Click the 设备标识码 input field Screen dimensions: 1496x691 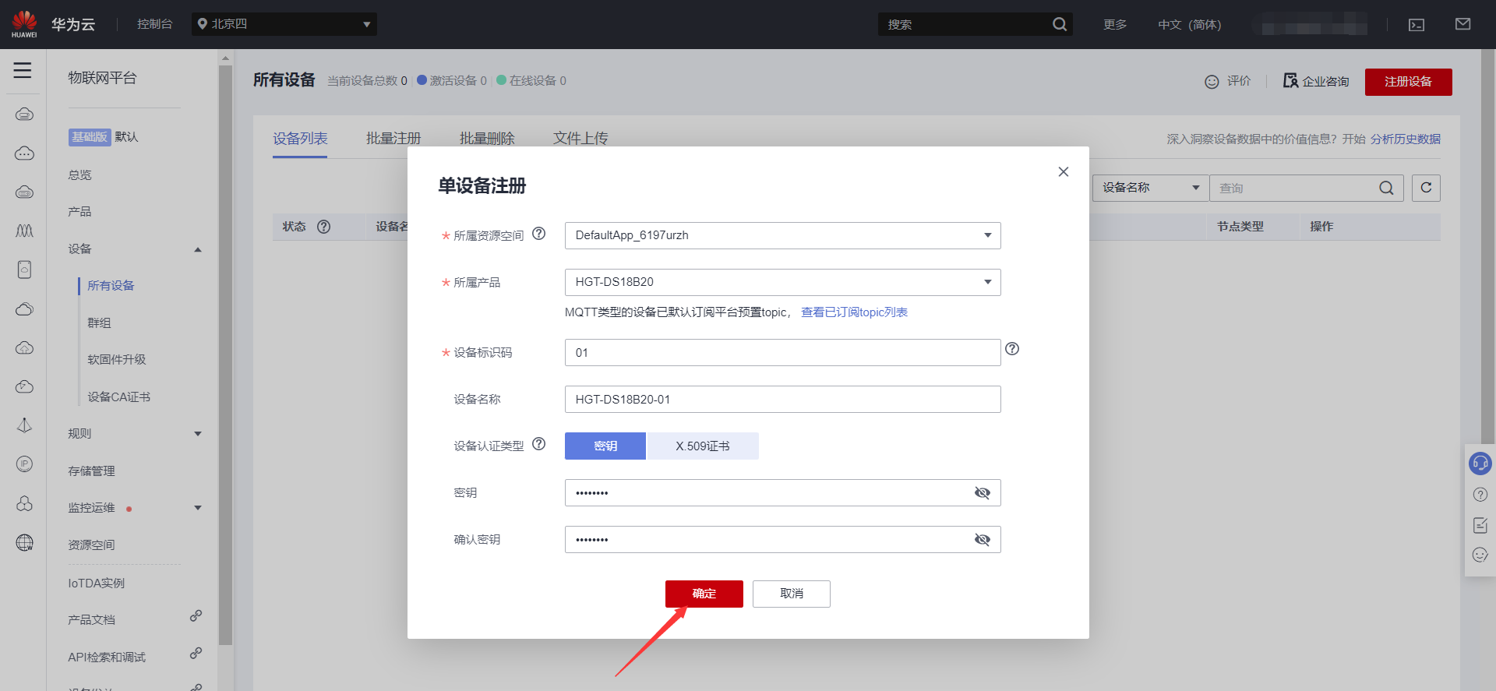pyautogui.click(x=782, y=352)
